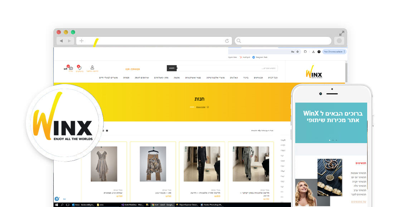This screenshot has height=207, width=408.
Task: Click the browser forward arrow button
Action: point(69,41)
